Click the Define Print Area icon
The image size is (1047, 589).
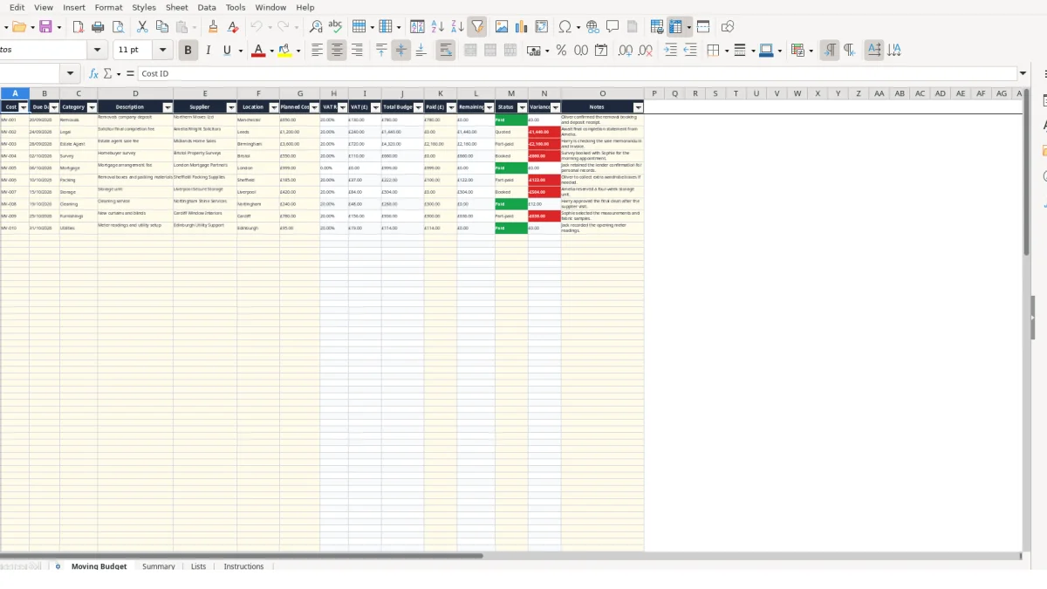[x=657, y=27]
